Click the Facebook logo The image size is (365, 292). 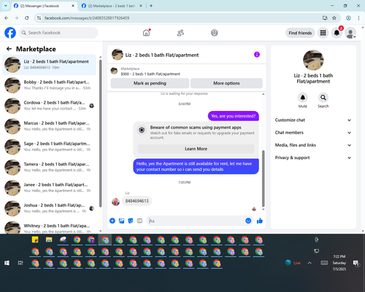10,33
